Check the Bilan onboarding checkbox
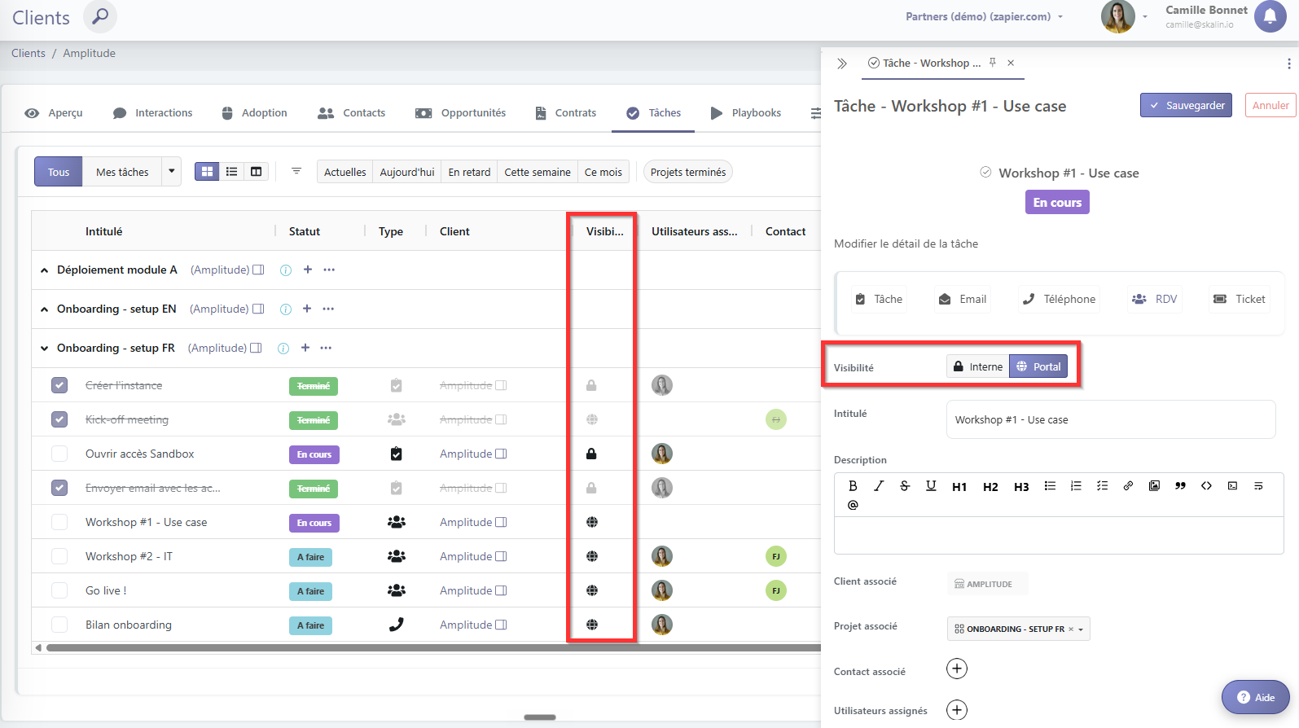 pyautogui.click(x=59, y=625)
